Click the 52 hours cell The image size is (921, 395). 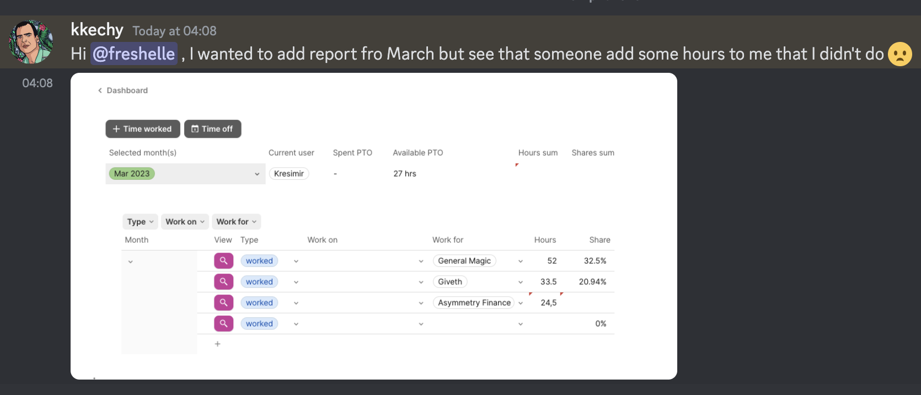point(552,261)
